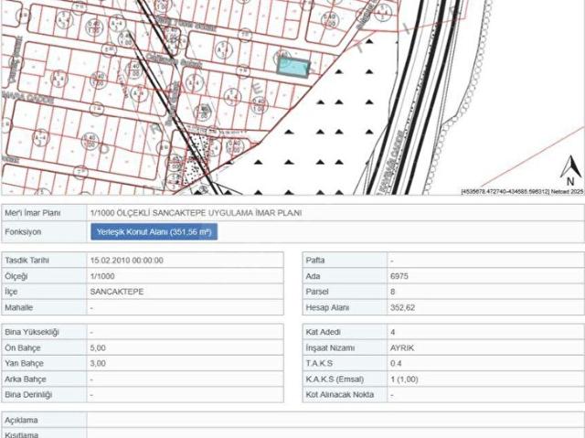
Task: Click the Mer'i İmar Planı label
Action: (33, 213)
